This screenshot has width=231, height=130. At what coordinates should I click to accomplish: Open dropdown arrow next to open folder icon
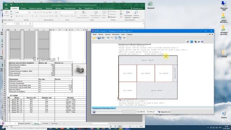(96, 38)
